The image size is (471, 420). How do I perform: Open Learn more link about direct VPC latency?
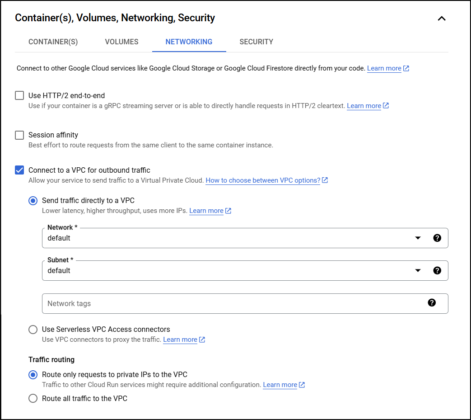pyautogui.click(x=206, y=211)
